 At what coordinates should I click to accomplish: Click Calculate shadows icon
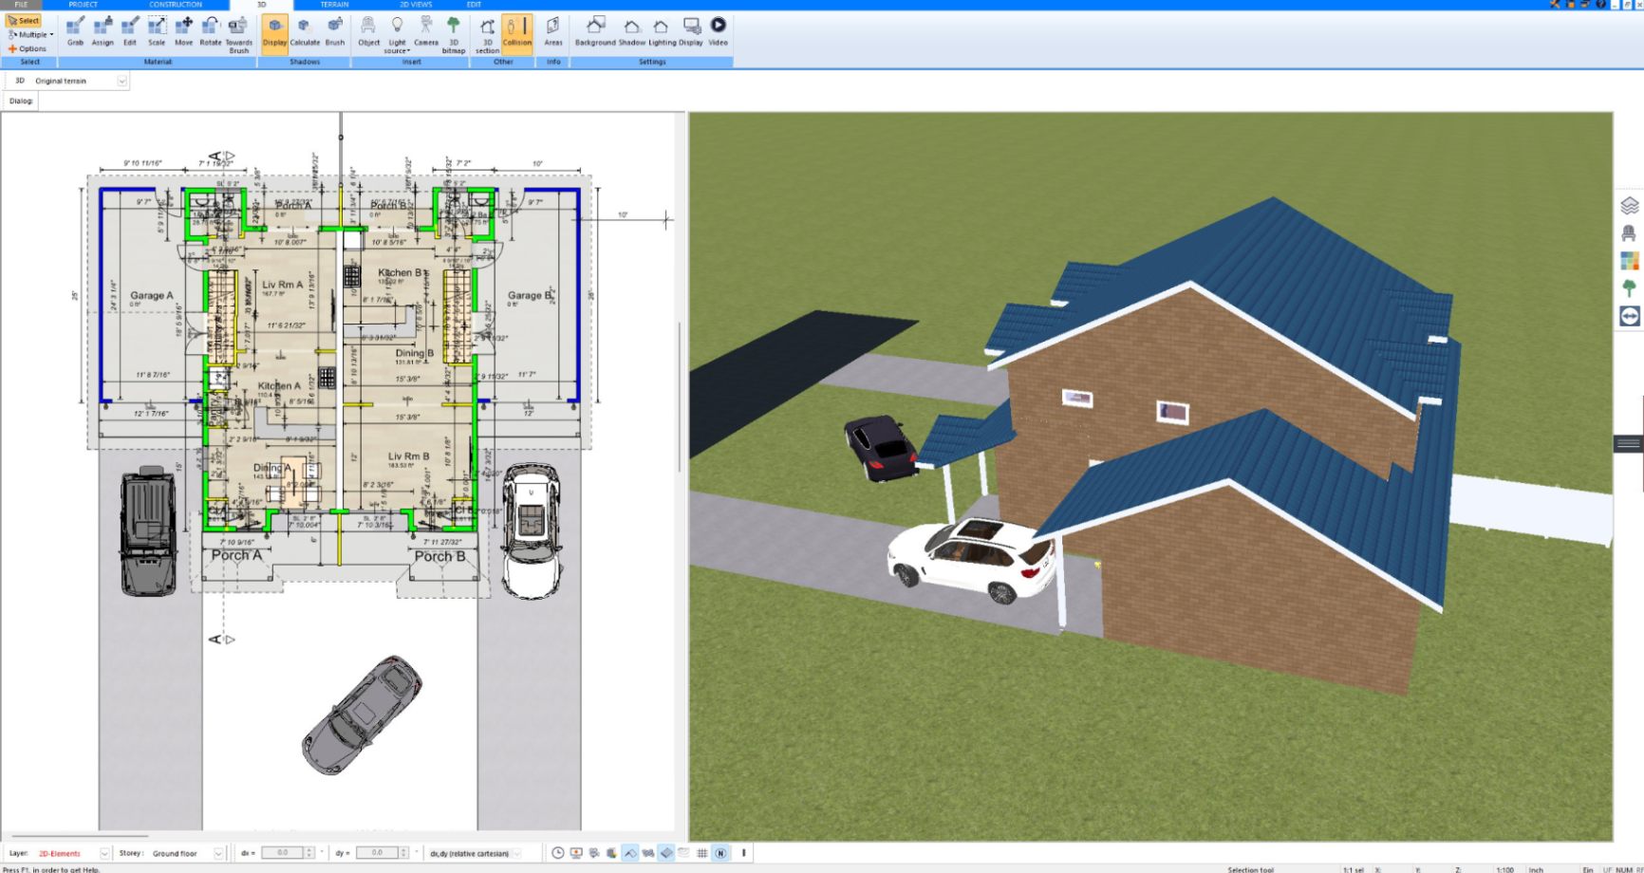305,31
